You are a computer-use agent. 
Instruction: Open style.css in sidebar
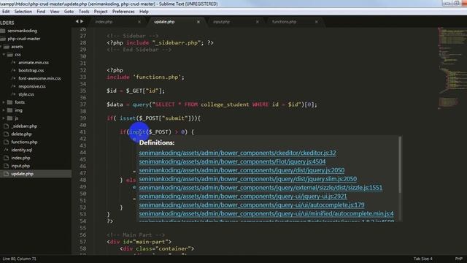26,94
